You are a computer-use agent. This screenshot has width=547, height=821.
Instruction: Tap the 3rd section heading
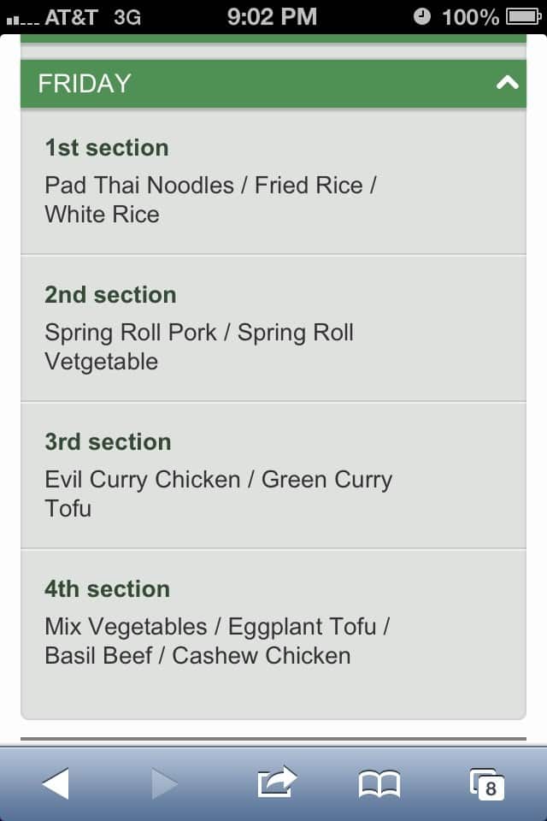108,442
